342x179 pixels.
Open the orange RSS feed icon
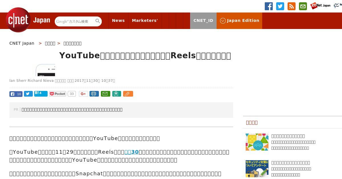coord(292,6)
